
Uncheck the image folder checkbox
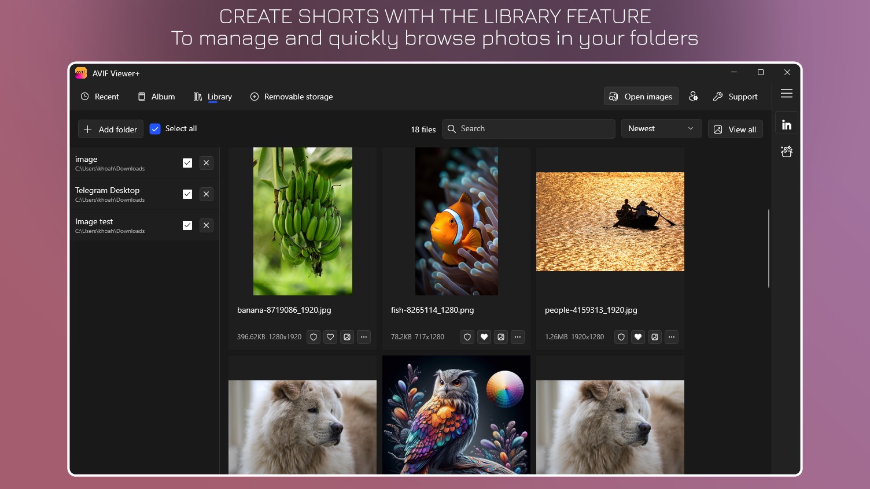(x=187, y=163)
